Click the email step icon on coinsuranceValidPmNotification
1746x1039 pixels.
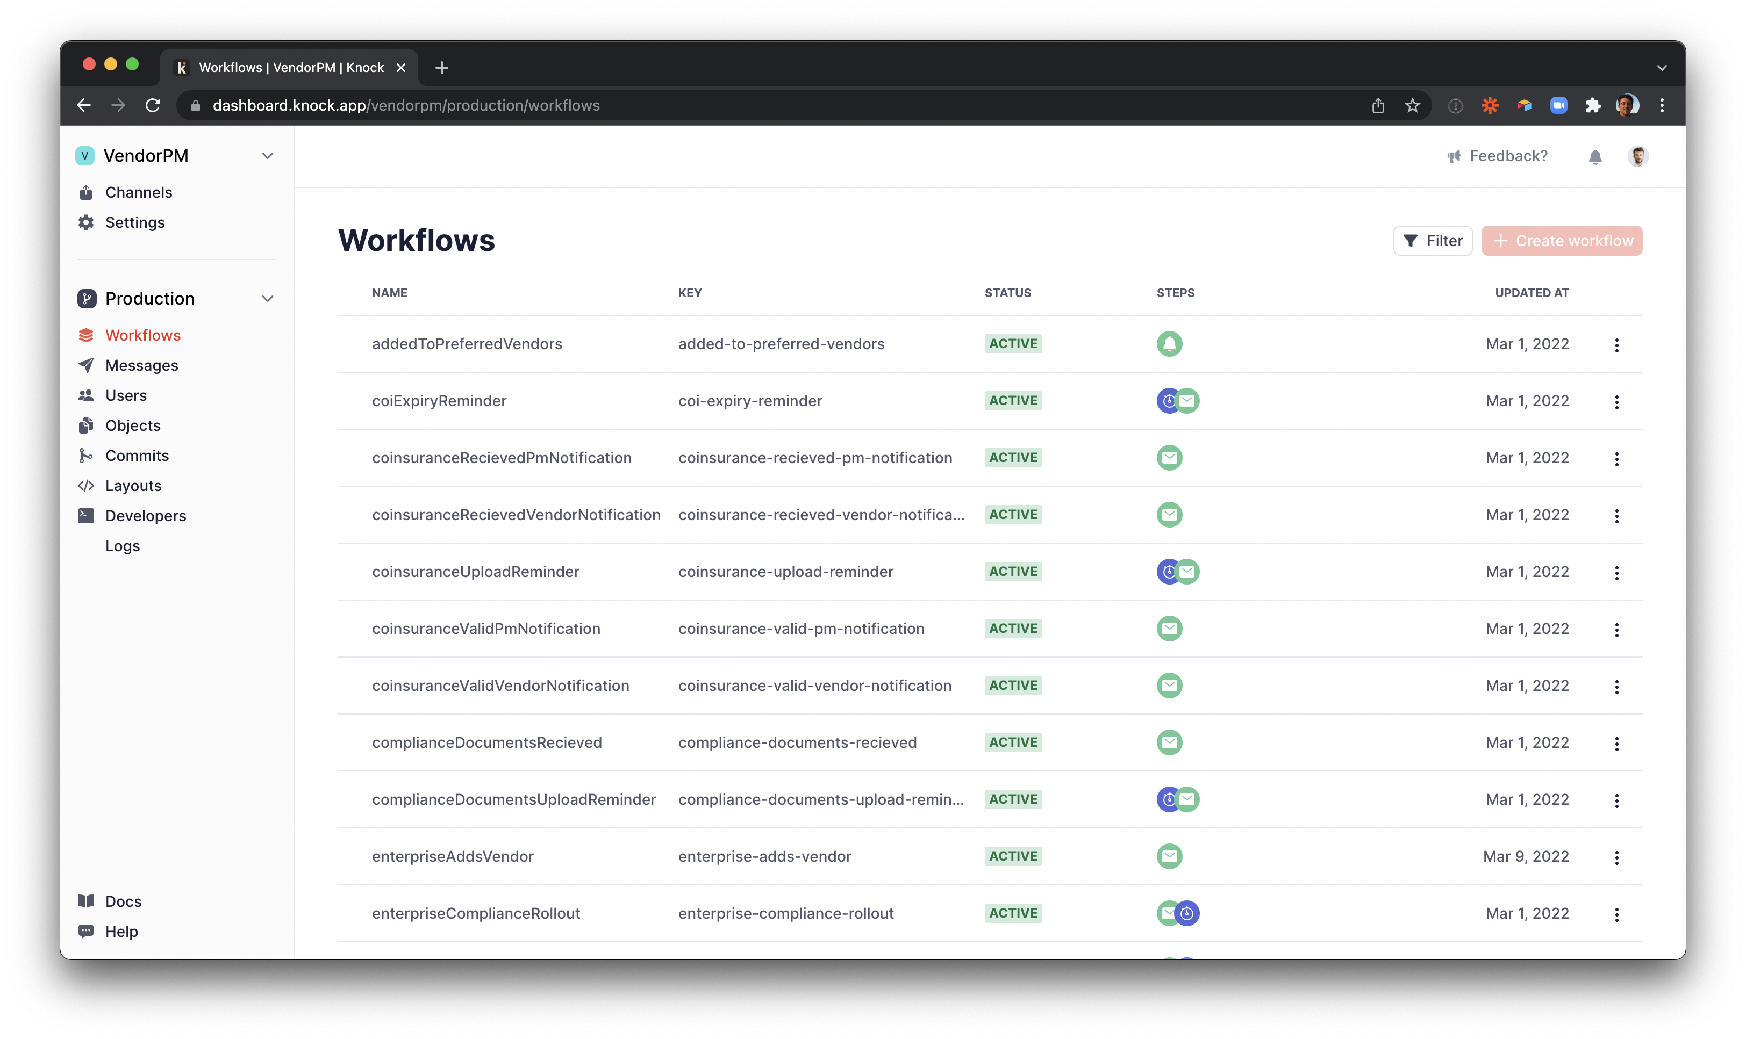pyautogui.click(x=1170, y=628)
